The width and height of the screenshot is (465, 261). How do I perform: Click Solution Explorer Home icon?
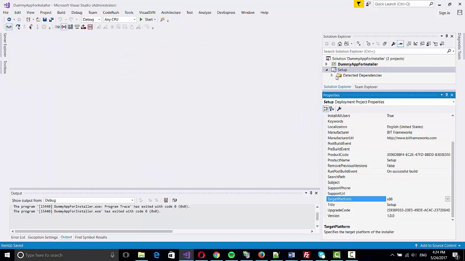point(340,44)
